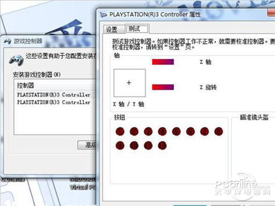
Task: Click the PLAYSTATION(R)3 Controller 属性 title text
Action: (x=155, y=14)
